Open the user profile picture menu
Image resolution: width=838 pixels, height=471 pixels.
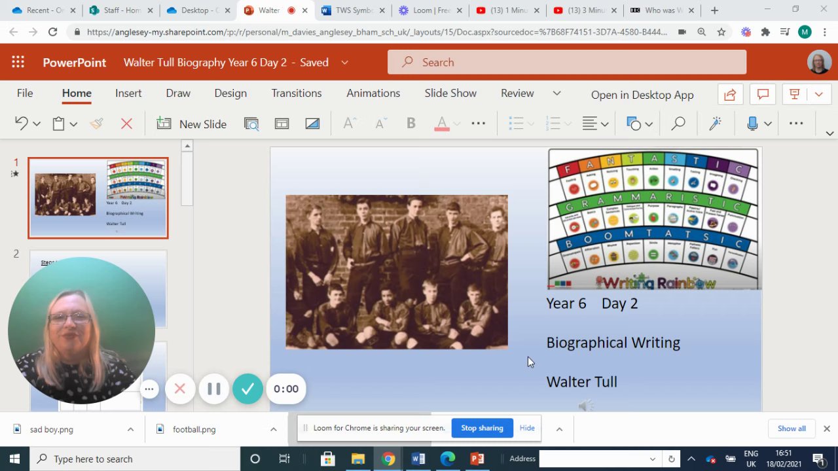tap(819, 62)
